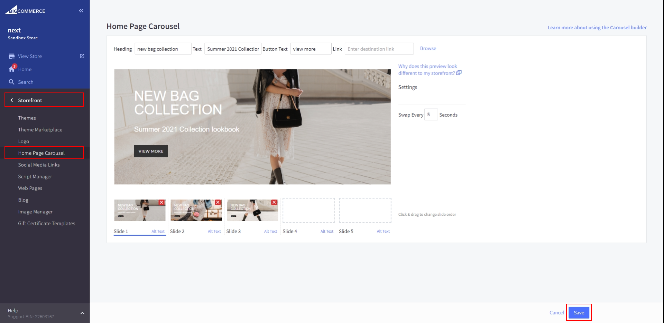Click the Home icon with notification badge
Image resolution: width=664 pixels, height=323 pixels.
coord(12,69)
